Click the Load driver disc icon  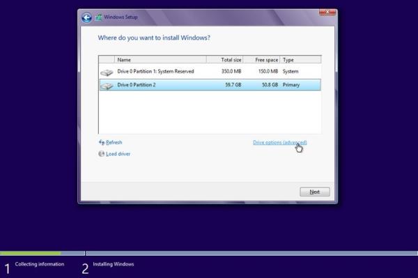(x=101, y=154)
